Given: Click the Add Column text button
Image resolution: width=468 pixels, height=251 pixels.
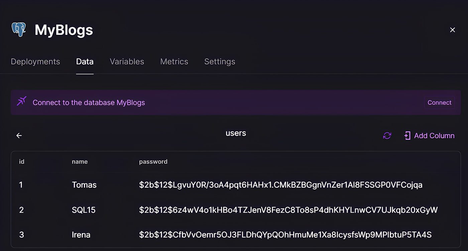Looking at the screenshot, I should 434,136.
